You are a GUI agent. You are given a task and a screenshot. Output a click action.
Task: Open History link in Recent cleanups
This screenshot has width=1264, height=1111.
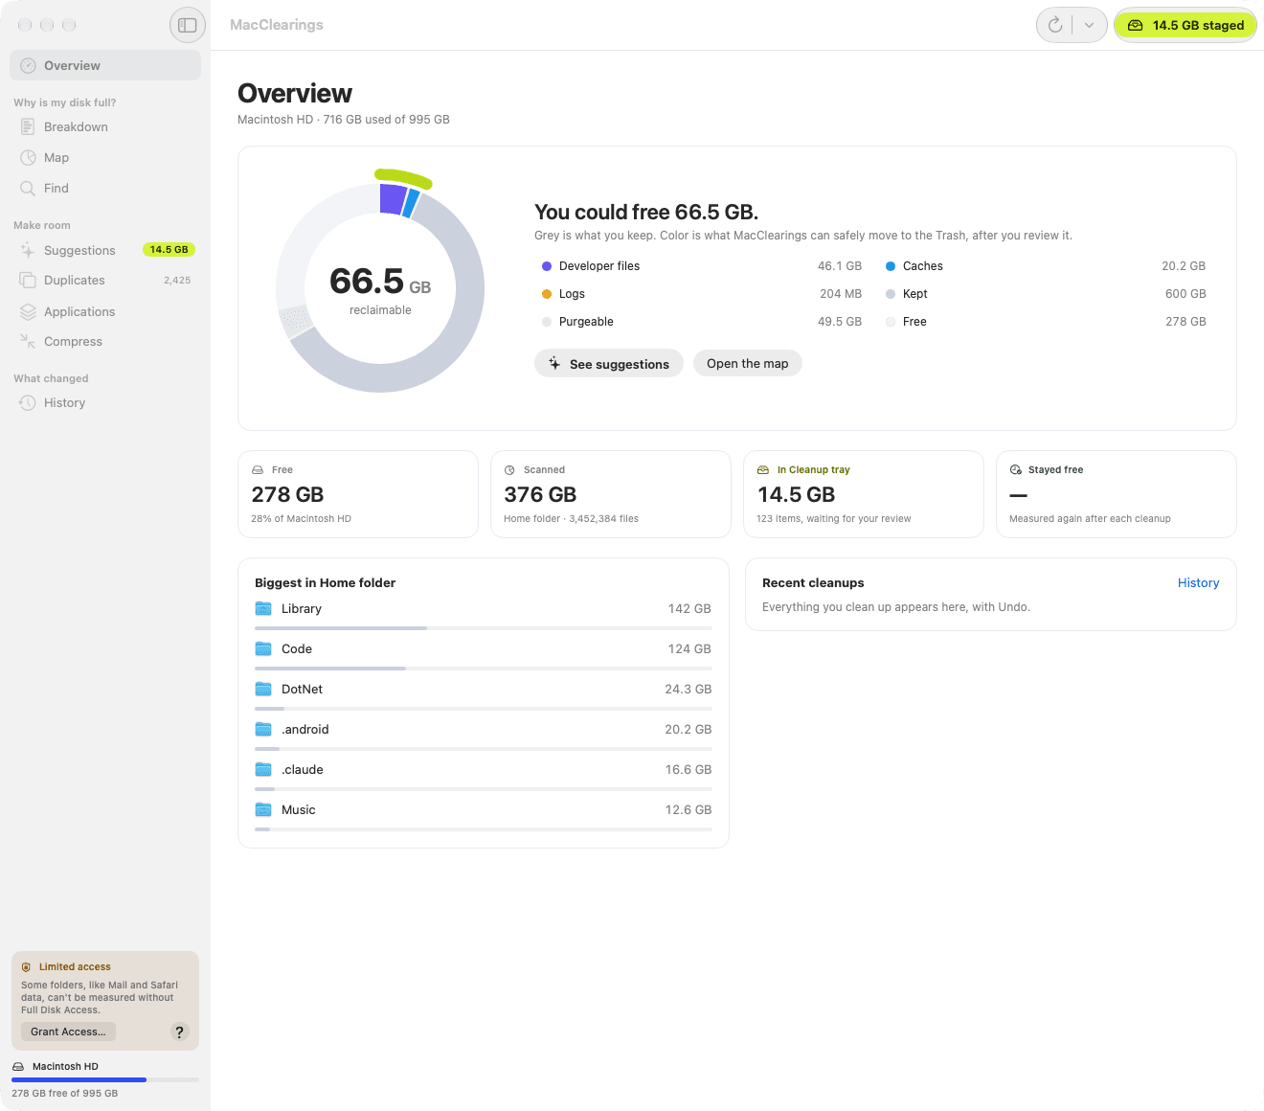pyautogui.click(x=1198, y=582)
